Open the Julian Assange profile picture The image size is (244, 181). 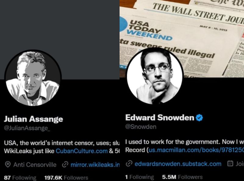pyautogui.click(x=33, y=78)
